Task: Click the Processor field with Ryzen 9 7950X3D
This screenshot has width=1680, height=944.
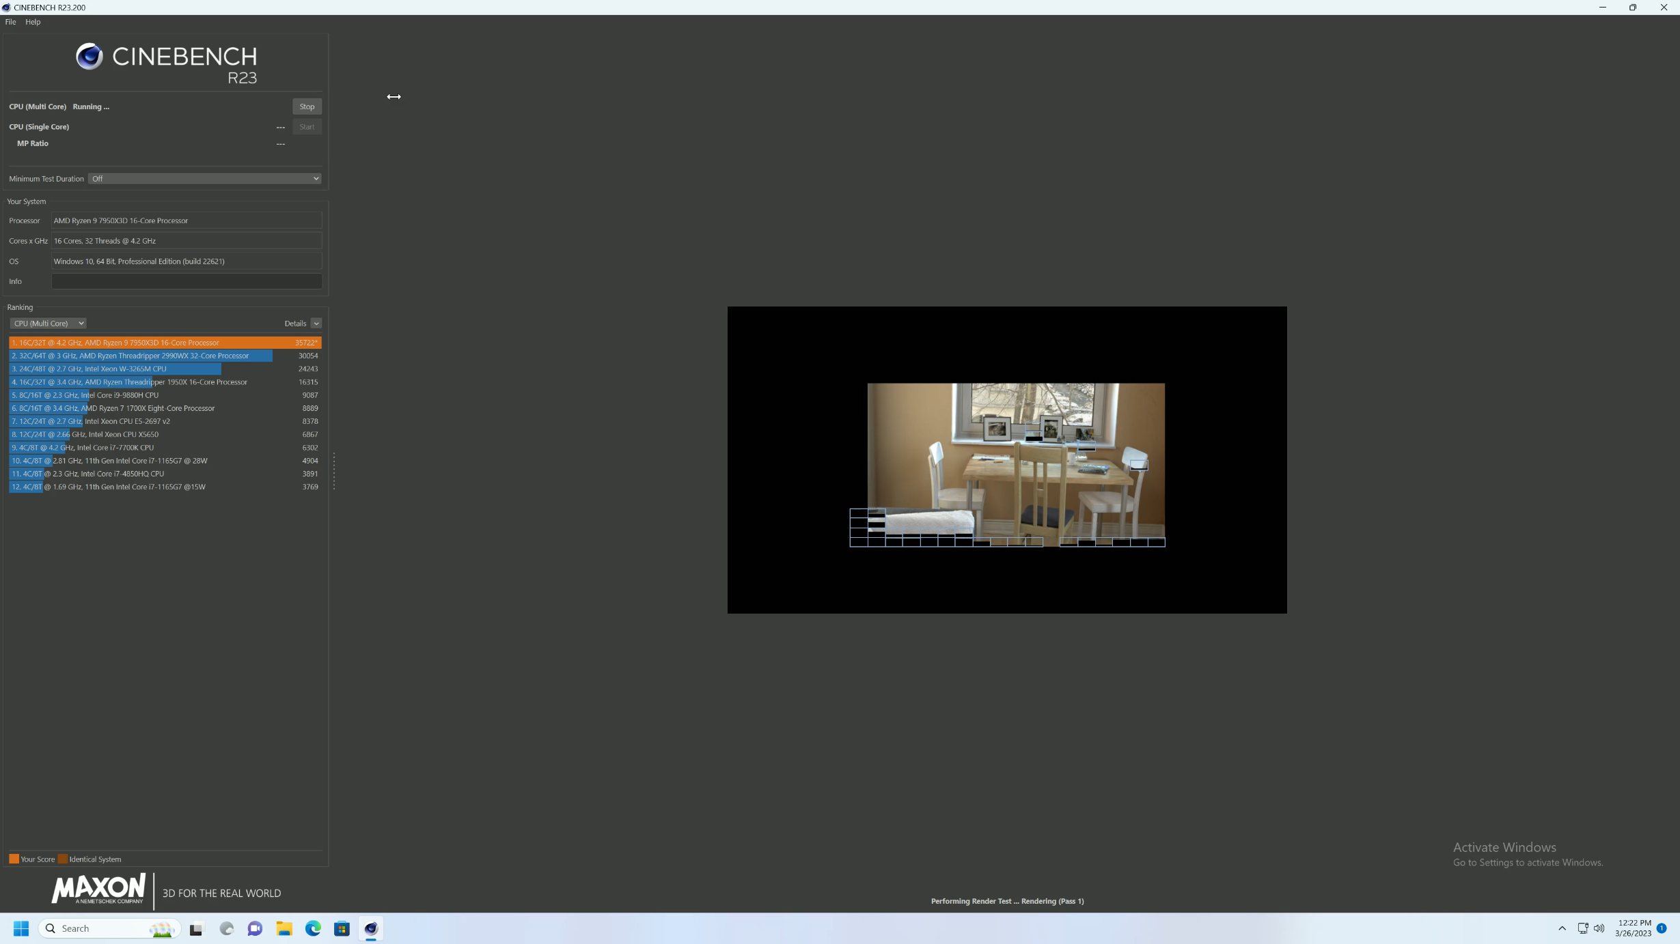Action: 187,220
